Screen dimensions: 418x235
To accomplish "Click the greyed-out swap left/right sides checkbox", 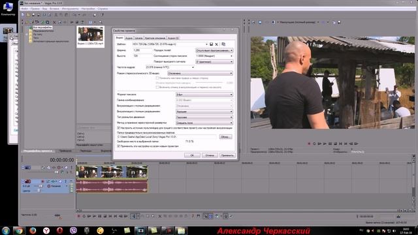I will [157, 78].
